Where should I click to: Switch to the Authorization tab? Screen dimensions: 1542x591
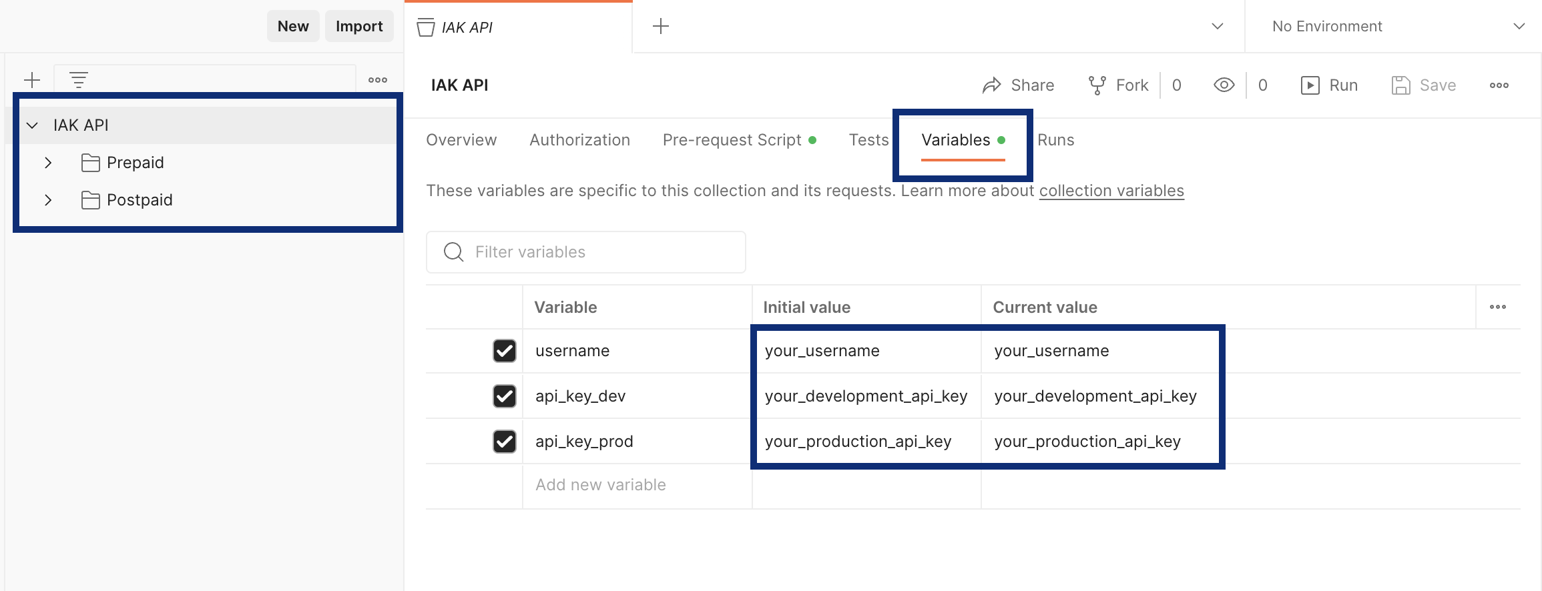(579, 140)
